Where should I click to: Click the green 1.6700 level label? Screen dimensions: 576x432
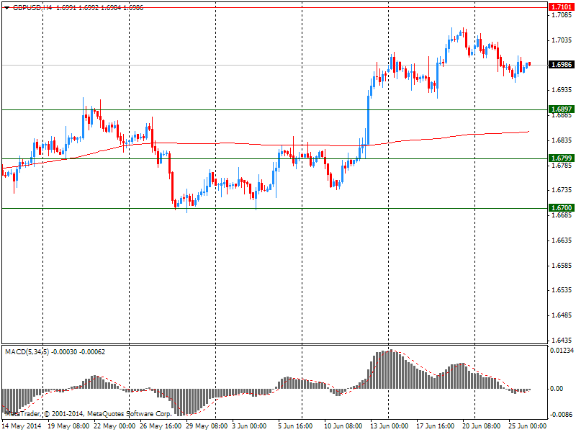pyautogui.click(x=562, y=208)
